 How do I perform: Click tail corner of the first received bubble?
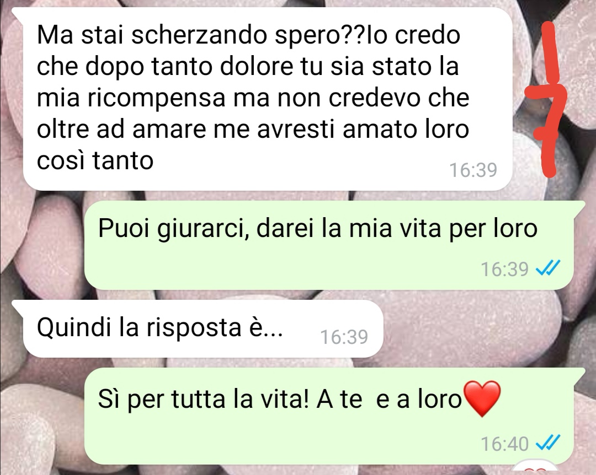[x=18, y=12]
